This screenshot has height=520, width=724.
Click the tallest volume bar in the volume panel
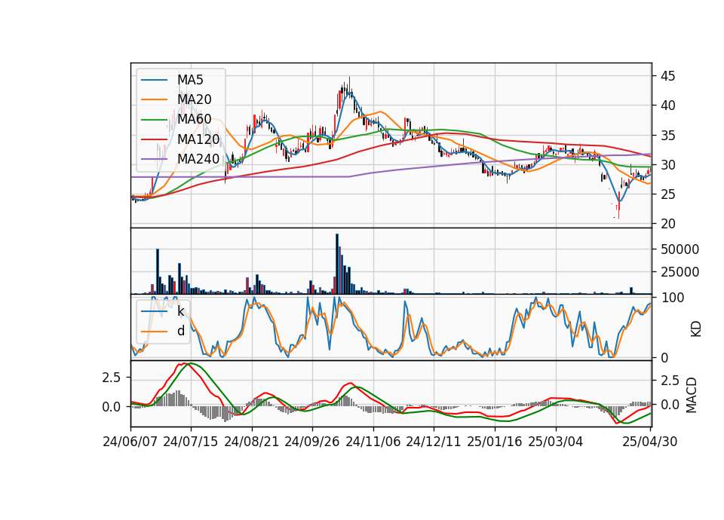337,264
